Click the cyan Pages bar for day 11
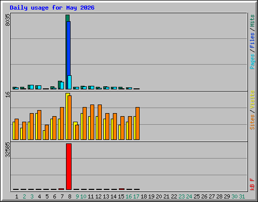258x202 pixels. click(x=92, y=87)
